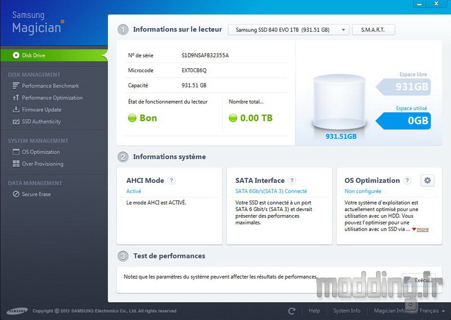
Task: Click the Over Provisioning grid icon
Action: [x=16, y=164]
